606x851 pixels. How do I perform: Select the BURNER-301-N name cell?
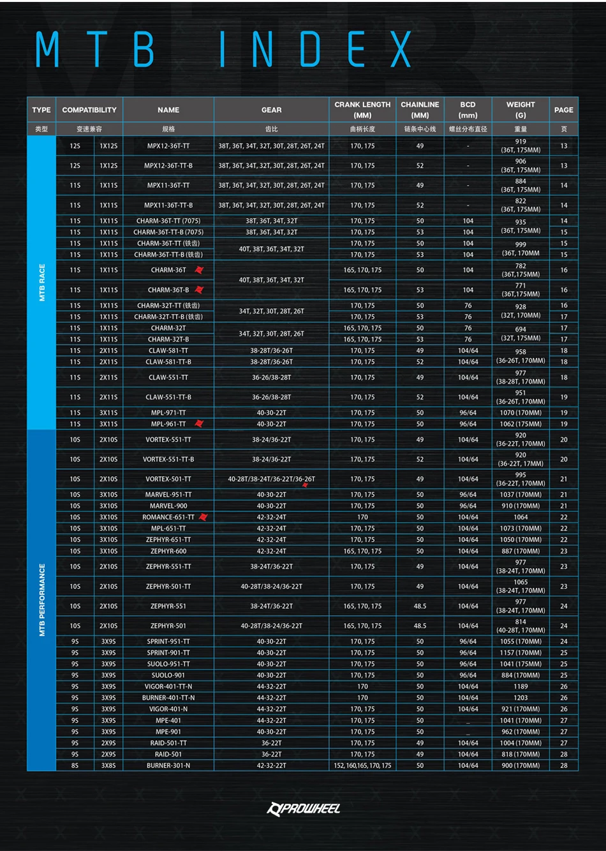coord(168,765)
